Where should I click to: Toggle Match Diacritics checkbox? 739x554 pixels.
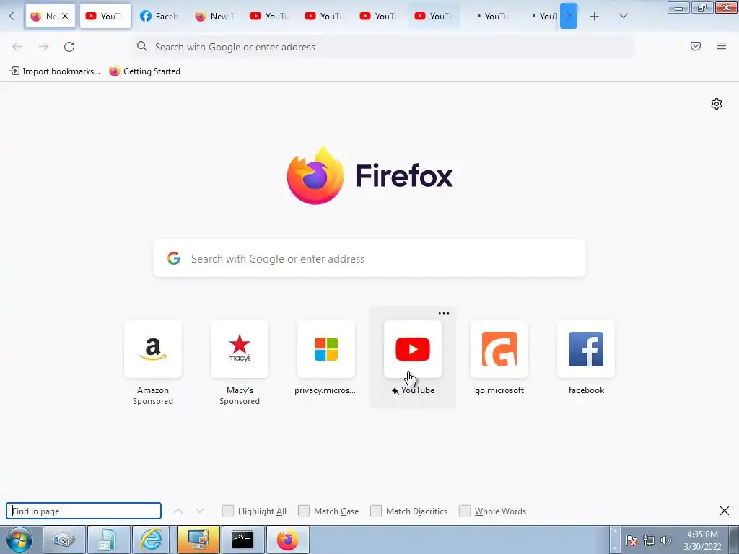pyautogui.click(x=376, y=511)
